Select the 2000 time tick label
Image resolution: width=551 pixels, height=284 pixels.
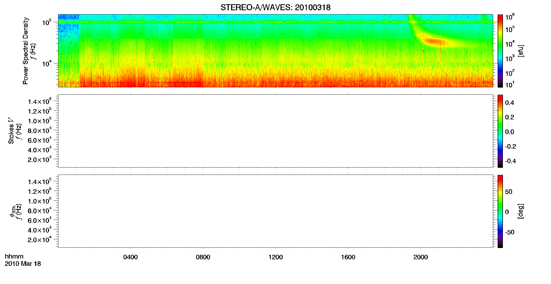click(421, 257)
